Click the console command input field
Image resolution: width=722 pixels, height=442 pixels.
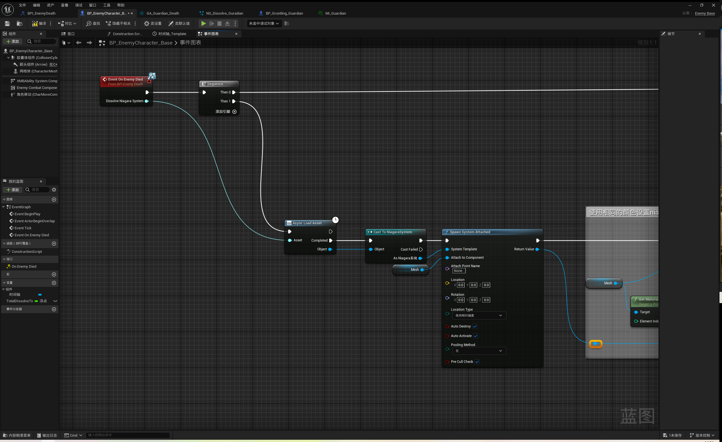click(x=128, y=435)
